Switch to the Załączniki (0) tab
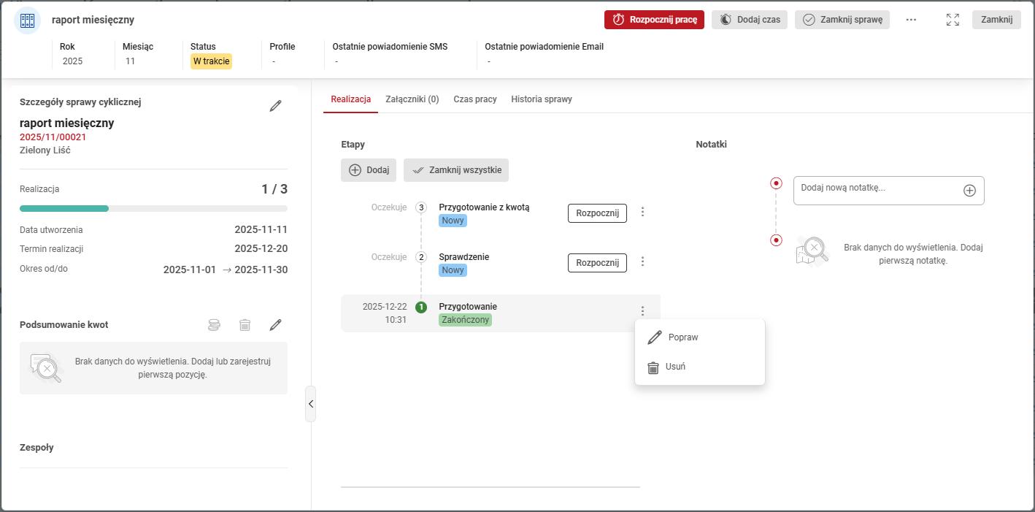This screenshot has width=1035, height=512. point(412,99)
